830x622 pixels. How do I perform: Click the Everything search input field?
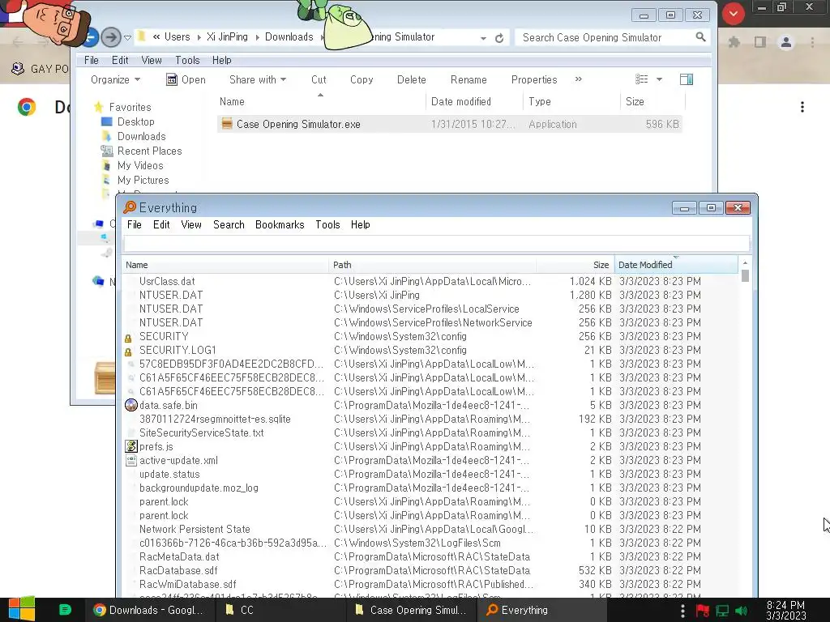tap(436, 243)
